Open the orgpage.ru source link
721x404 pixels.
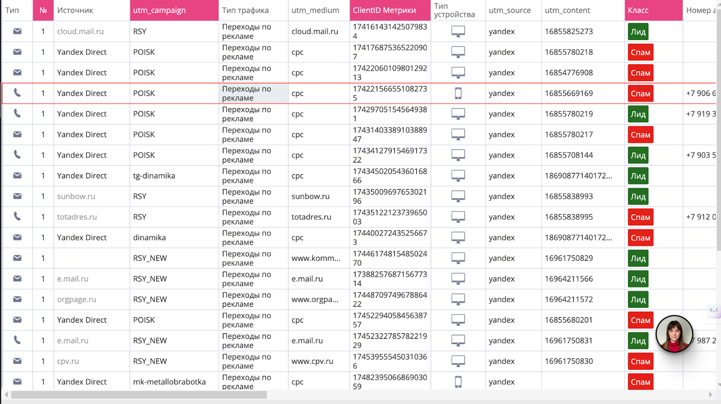(77, 300)
